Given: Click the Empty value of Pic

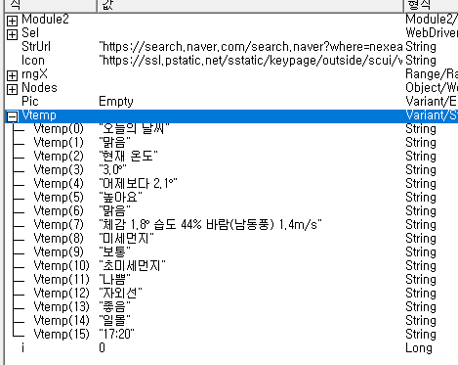Looking at the screenshot, I should point(116,102).
